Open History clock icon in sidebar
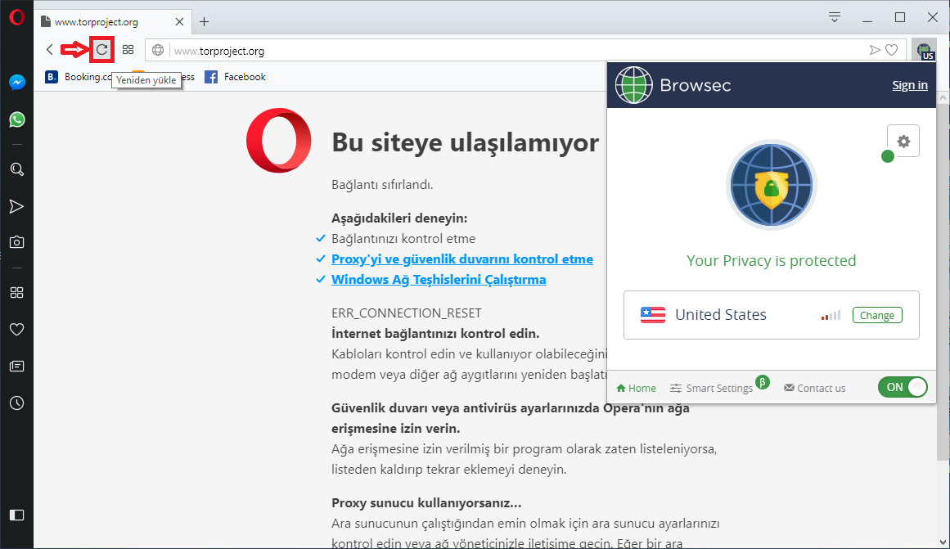 [x=16, y=403]
